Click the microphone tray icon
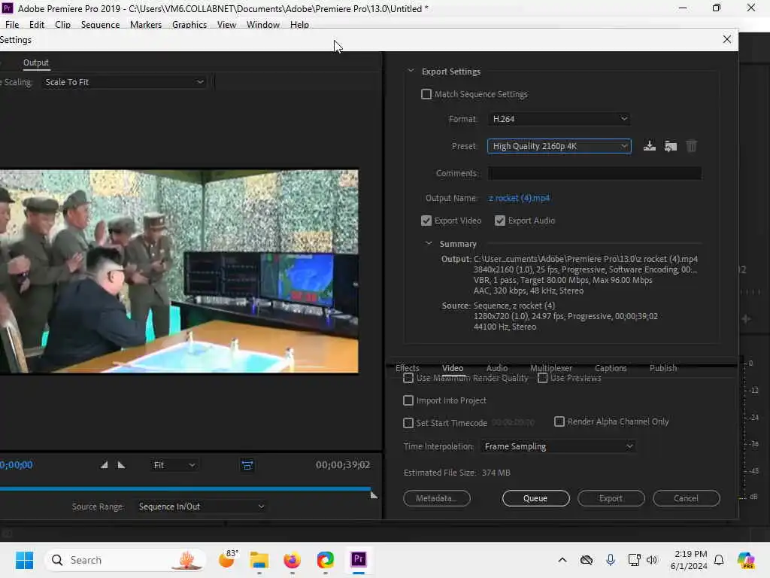This screenshot has width=770, height=578. [x=611, y=560]
